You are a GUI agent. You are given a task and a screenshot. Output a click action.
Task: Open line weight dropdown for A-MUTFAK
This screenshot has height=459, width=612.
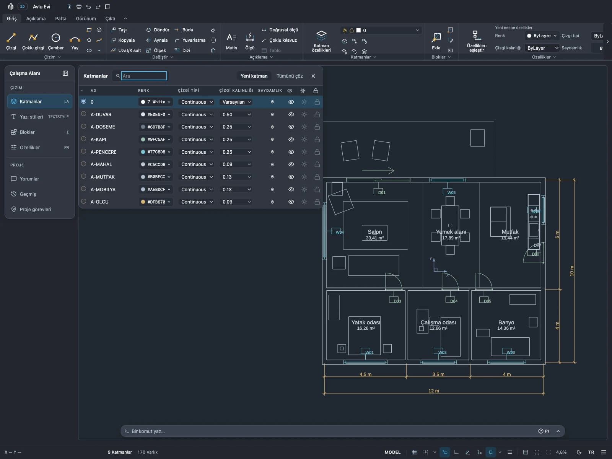(236, 177)
